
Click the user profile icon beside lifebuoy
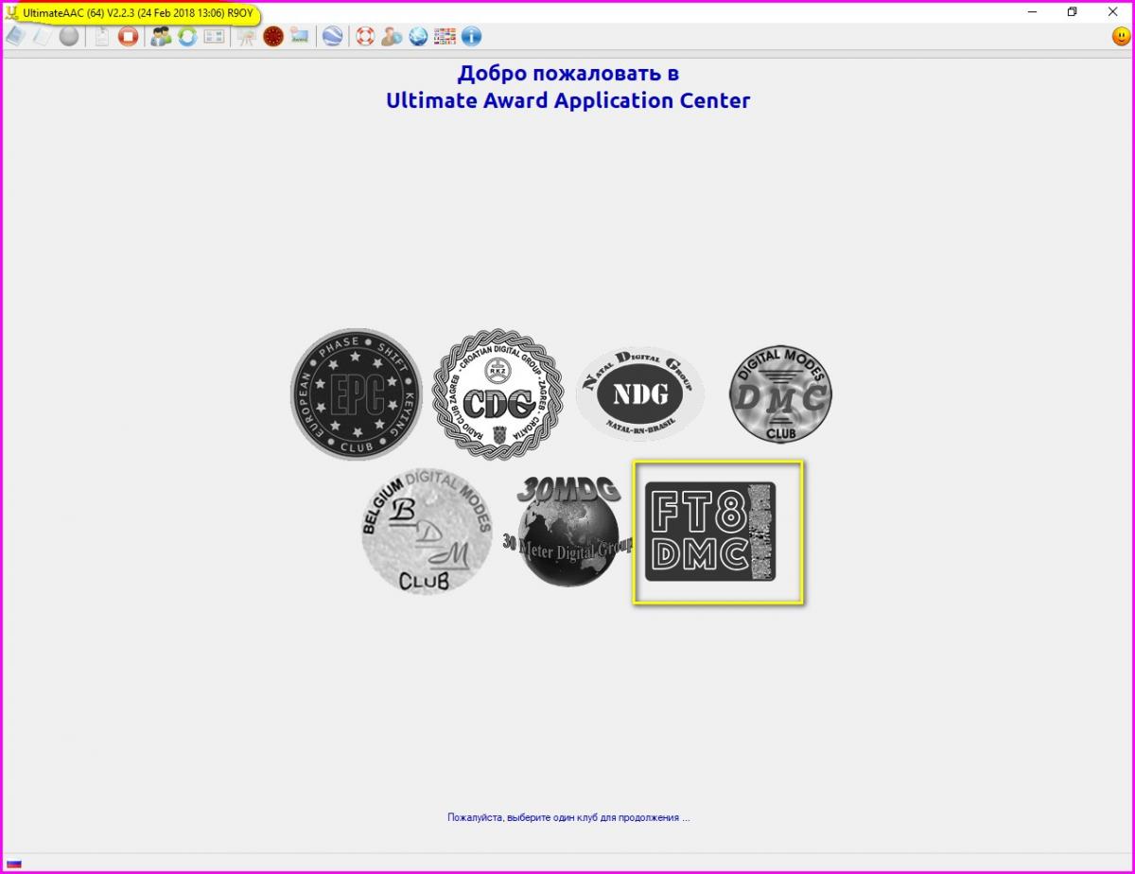392,37
